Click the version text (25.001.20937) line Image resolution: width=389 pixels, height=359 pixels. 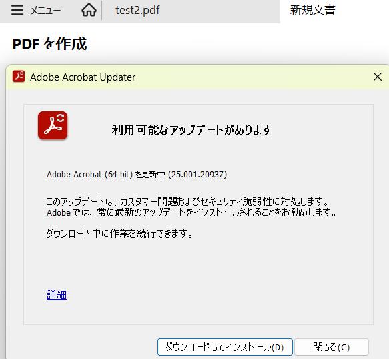point(137,174)
